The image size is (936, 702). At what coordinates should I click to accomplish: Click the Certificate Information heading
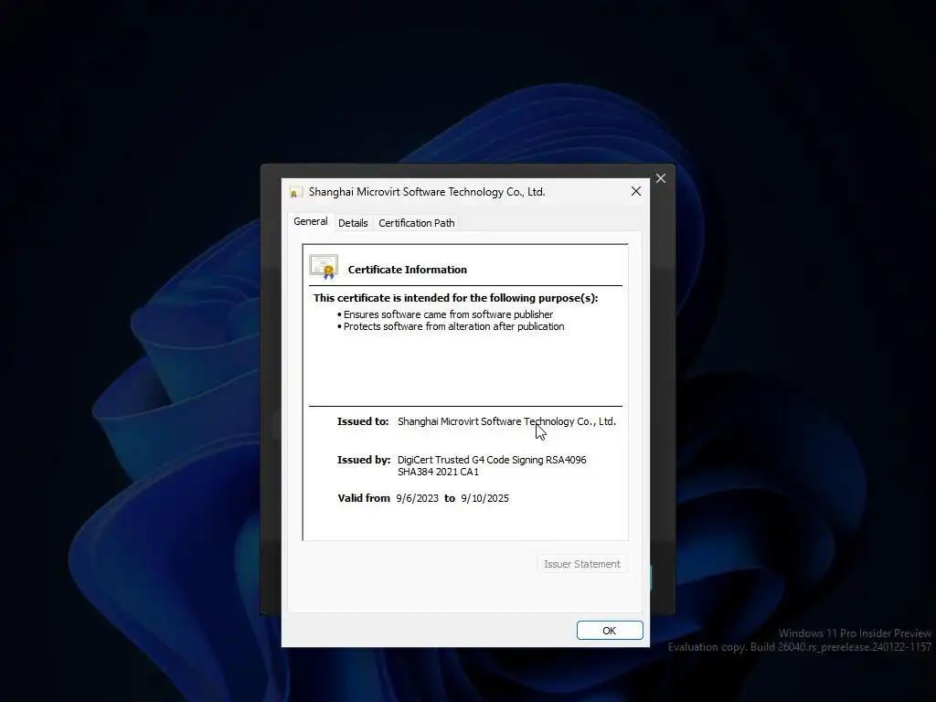coord(408,270)
